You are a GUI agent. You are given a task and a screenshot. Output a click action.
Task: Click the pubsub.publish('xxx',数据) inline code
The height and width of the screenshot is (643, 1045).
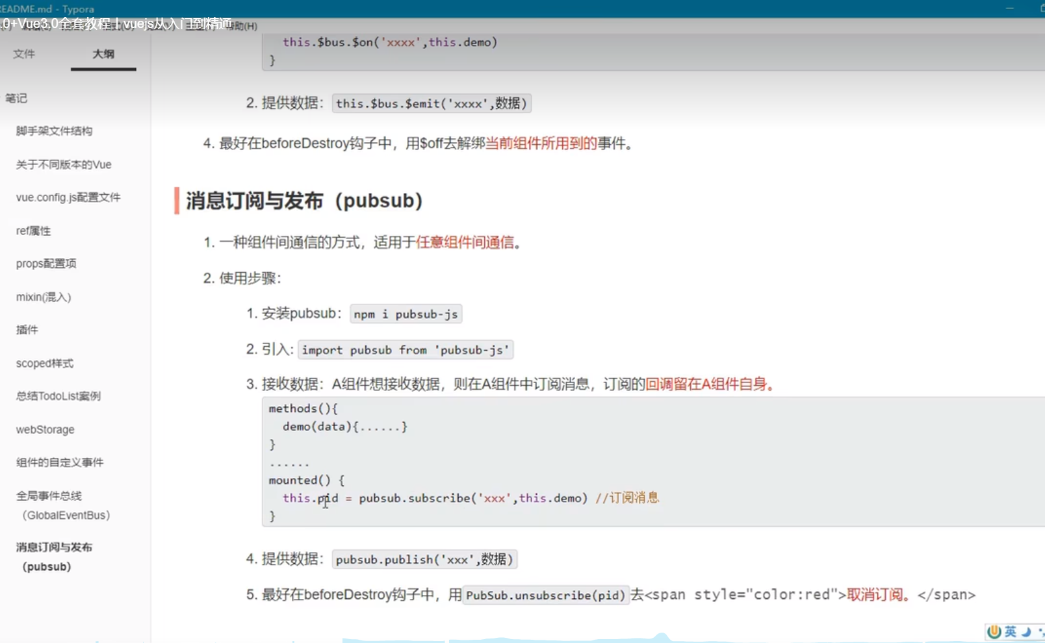(424, 559)
